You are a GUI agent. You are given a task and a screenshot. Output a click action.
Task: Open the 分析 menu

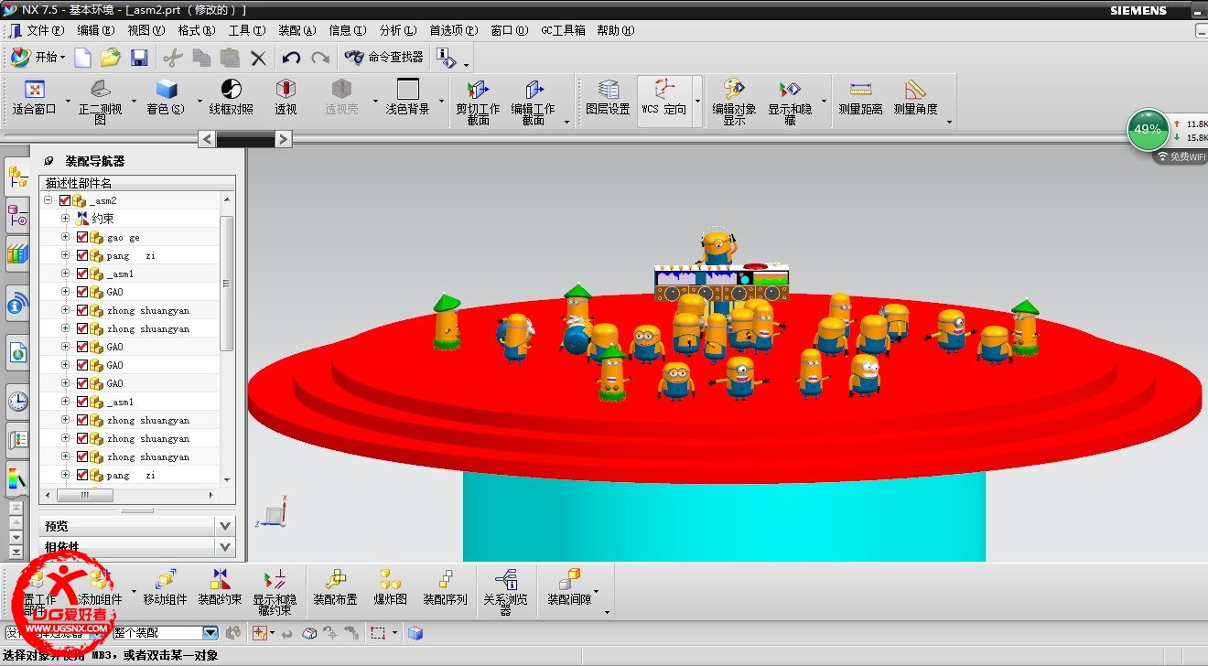click(x=397, y=30)
